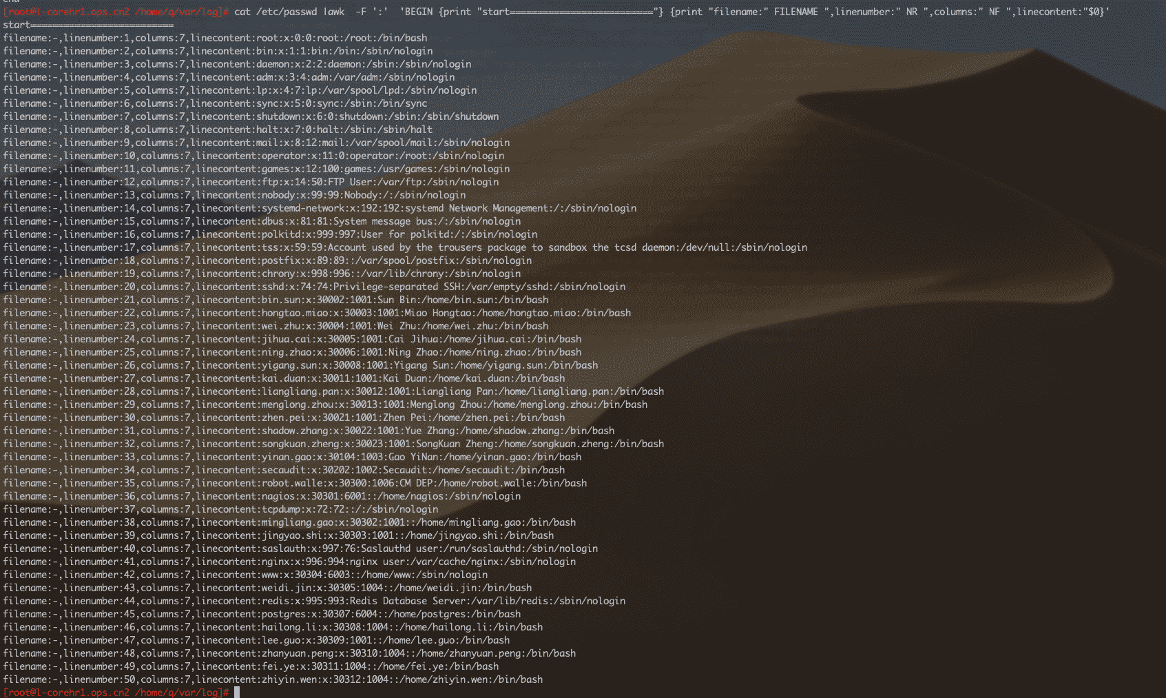This screenshot has height=698, width=1166.
Task: Click the polkitd user output line
Action: (270, 234)
